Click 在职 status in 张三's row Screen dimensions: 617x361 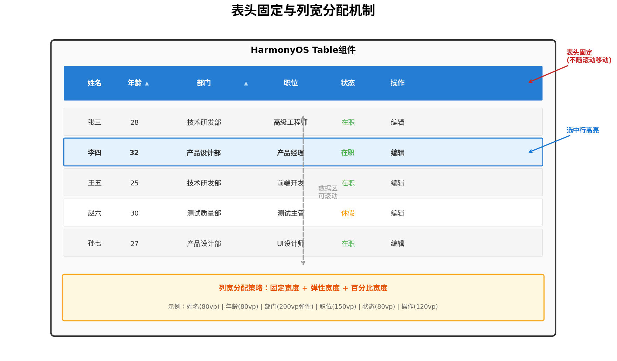(348, 122)
